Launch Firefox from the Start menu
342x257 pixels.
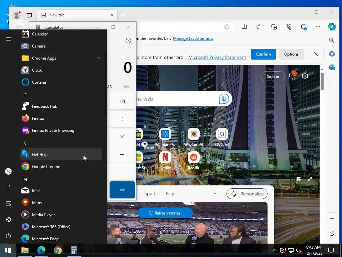(61, 118)
